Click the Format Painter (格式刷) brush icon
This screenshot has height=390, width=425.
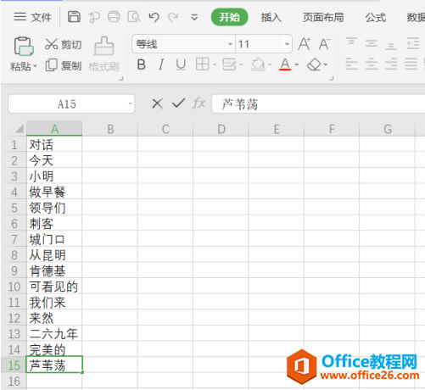(103, 46)
